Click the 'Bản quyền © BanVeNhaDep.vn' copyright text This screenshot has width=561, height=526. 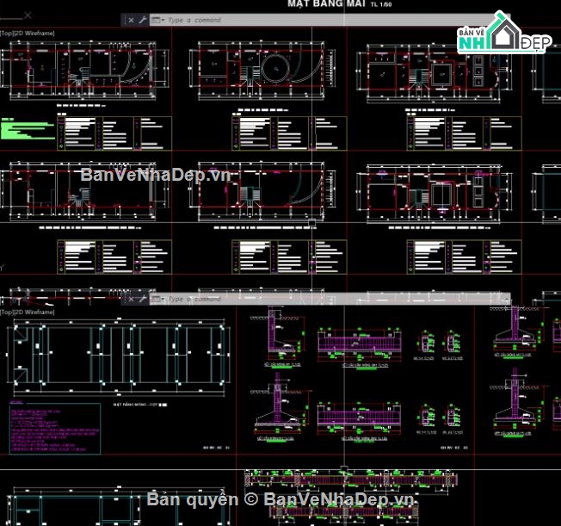click(x=280, y=499)
